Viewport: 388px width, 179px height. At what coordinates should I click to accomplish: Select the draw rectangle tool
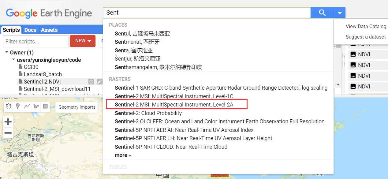(x=45, y=106)
